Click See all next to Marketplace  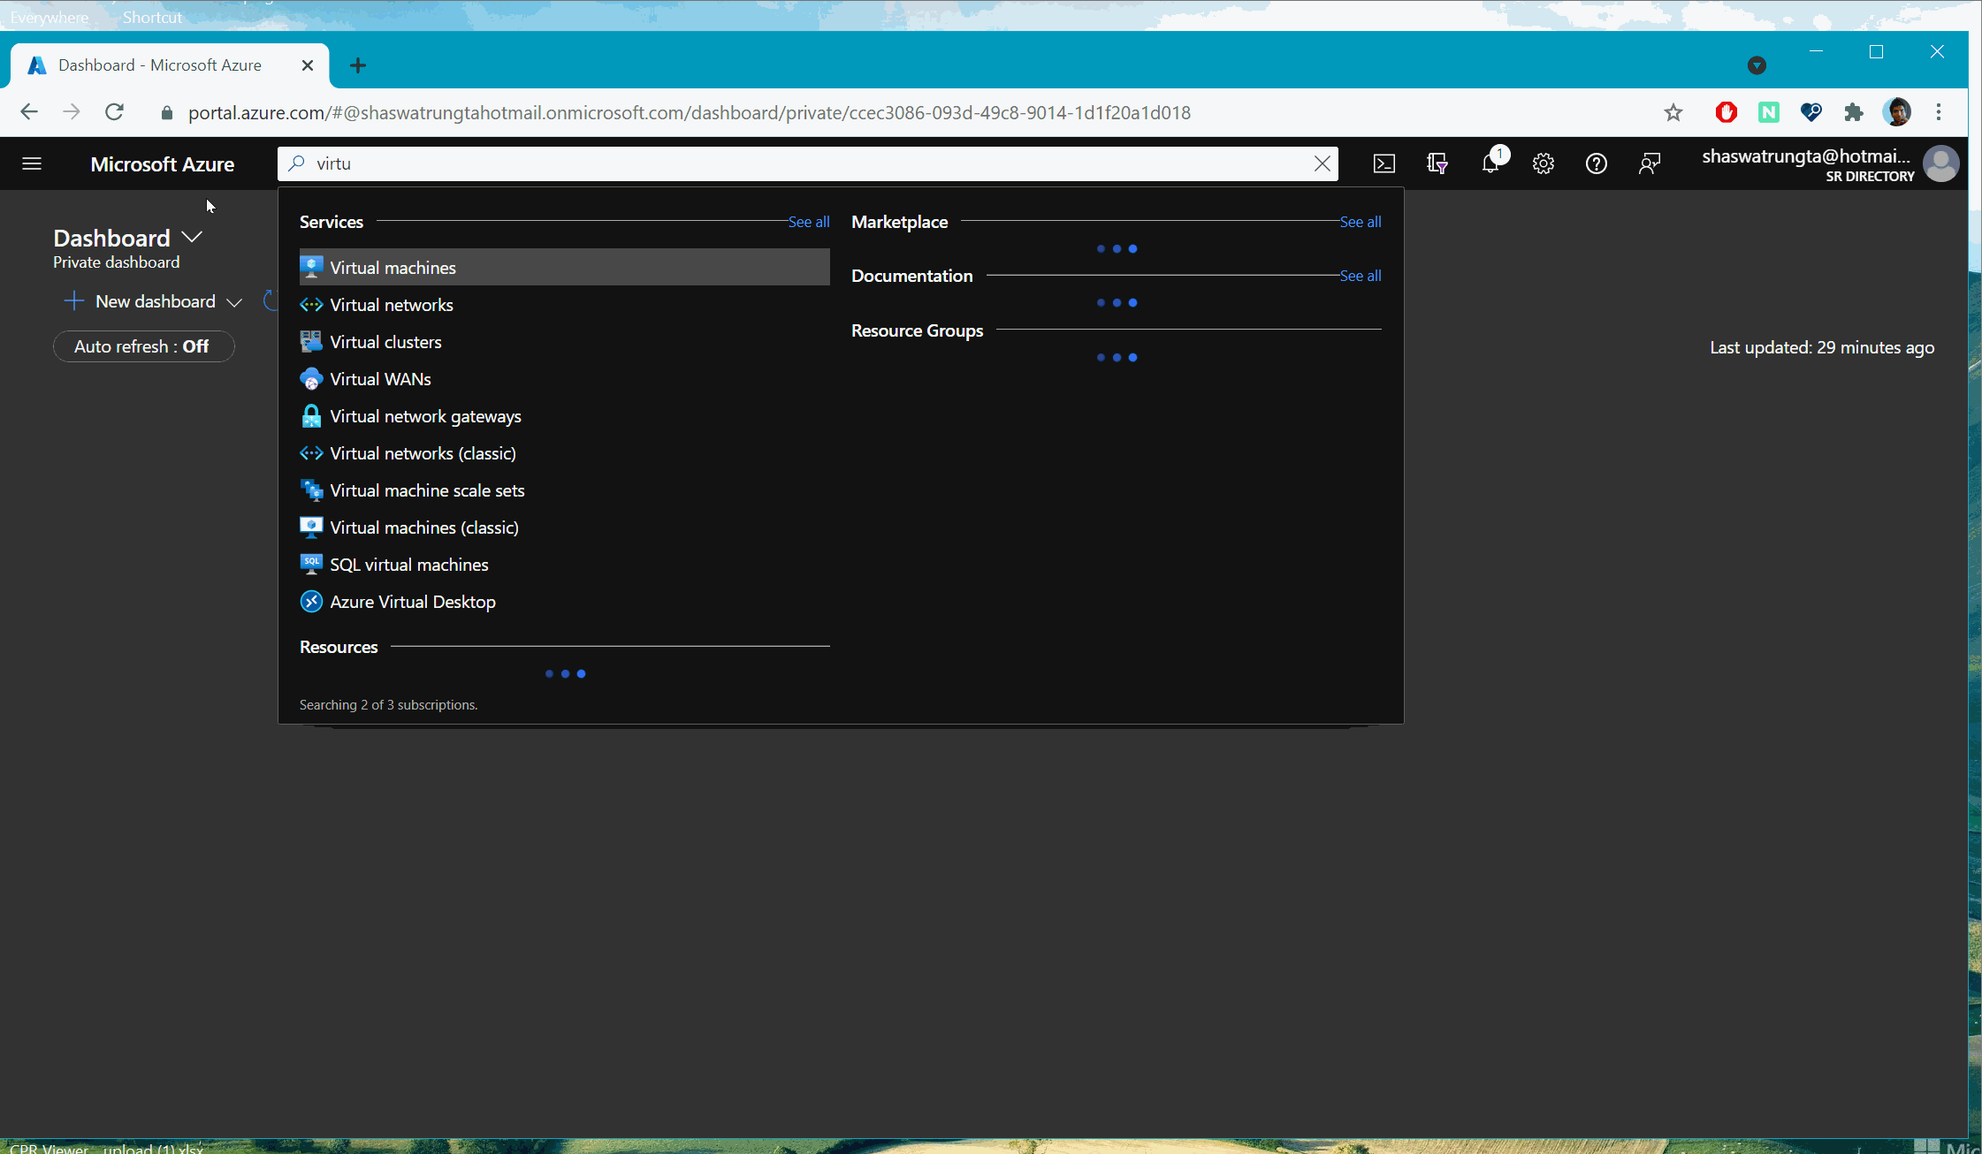(x=1361, y=222)
